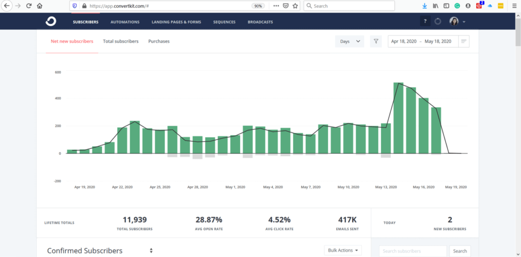Open the Bulk Actions dropdown
This screenshot has width=521, height=257.
[x=343, y=250]
